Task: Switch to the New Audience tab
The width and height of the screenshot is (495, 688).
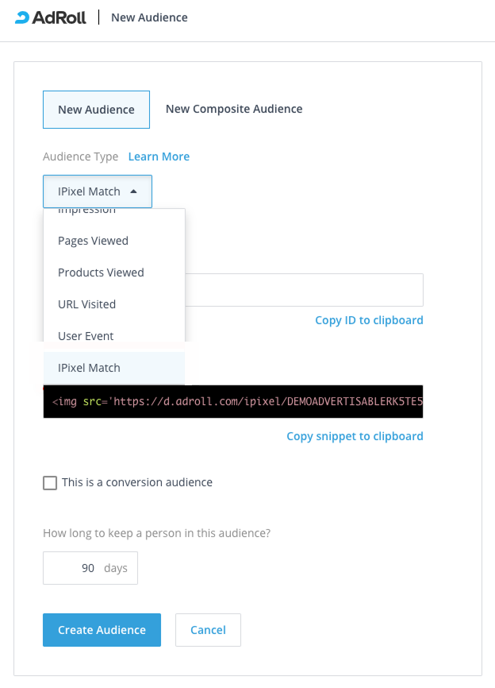Action: 96,110
